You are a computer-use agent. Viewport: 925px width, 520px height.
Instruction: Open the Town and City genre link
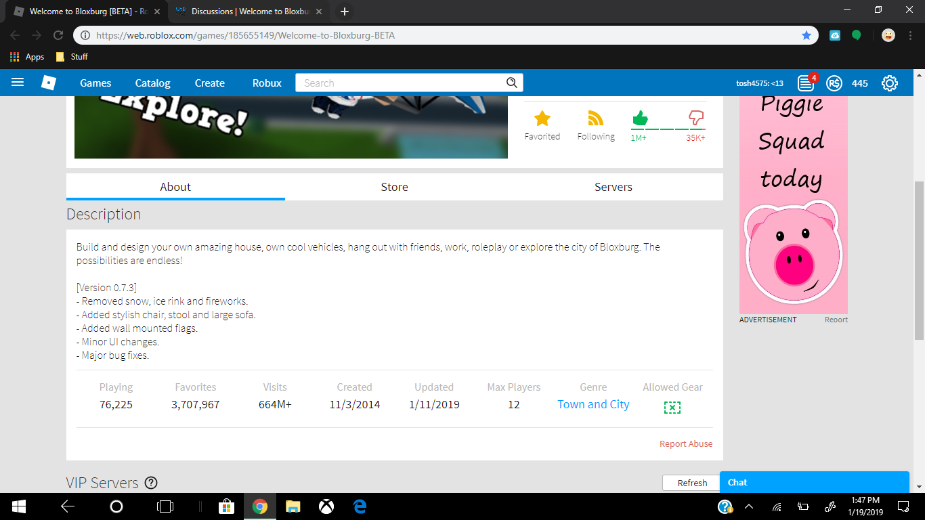coord(593,404)
